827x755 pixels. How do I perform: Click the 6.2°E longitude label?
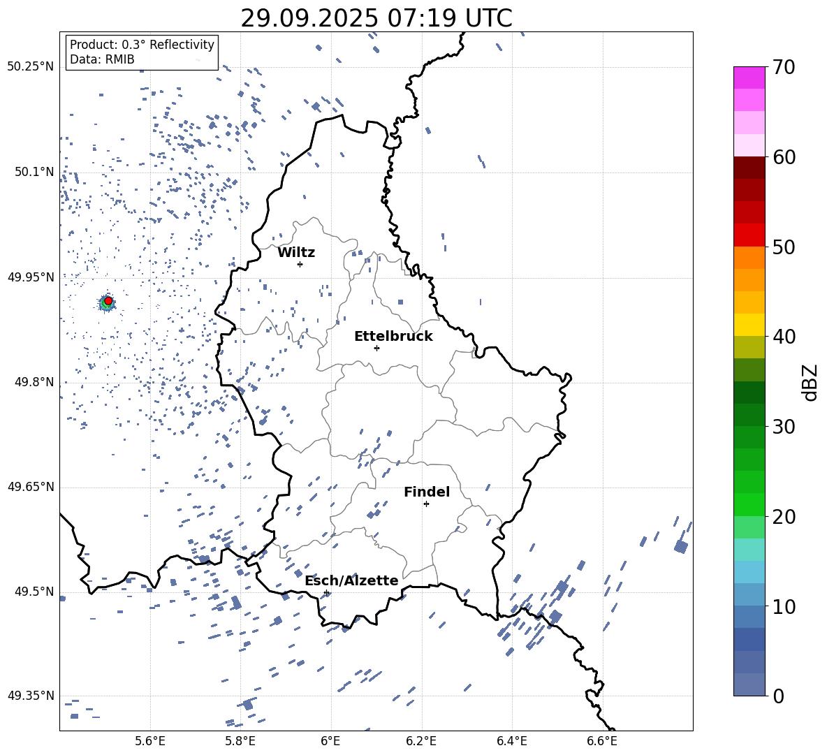click(x=421, y=741)
